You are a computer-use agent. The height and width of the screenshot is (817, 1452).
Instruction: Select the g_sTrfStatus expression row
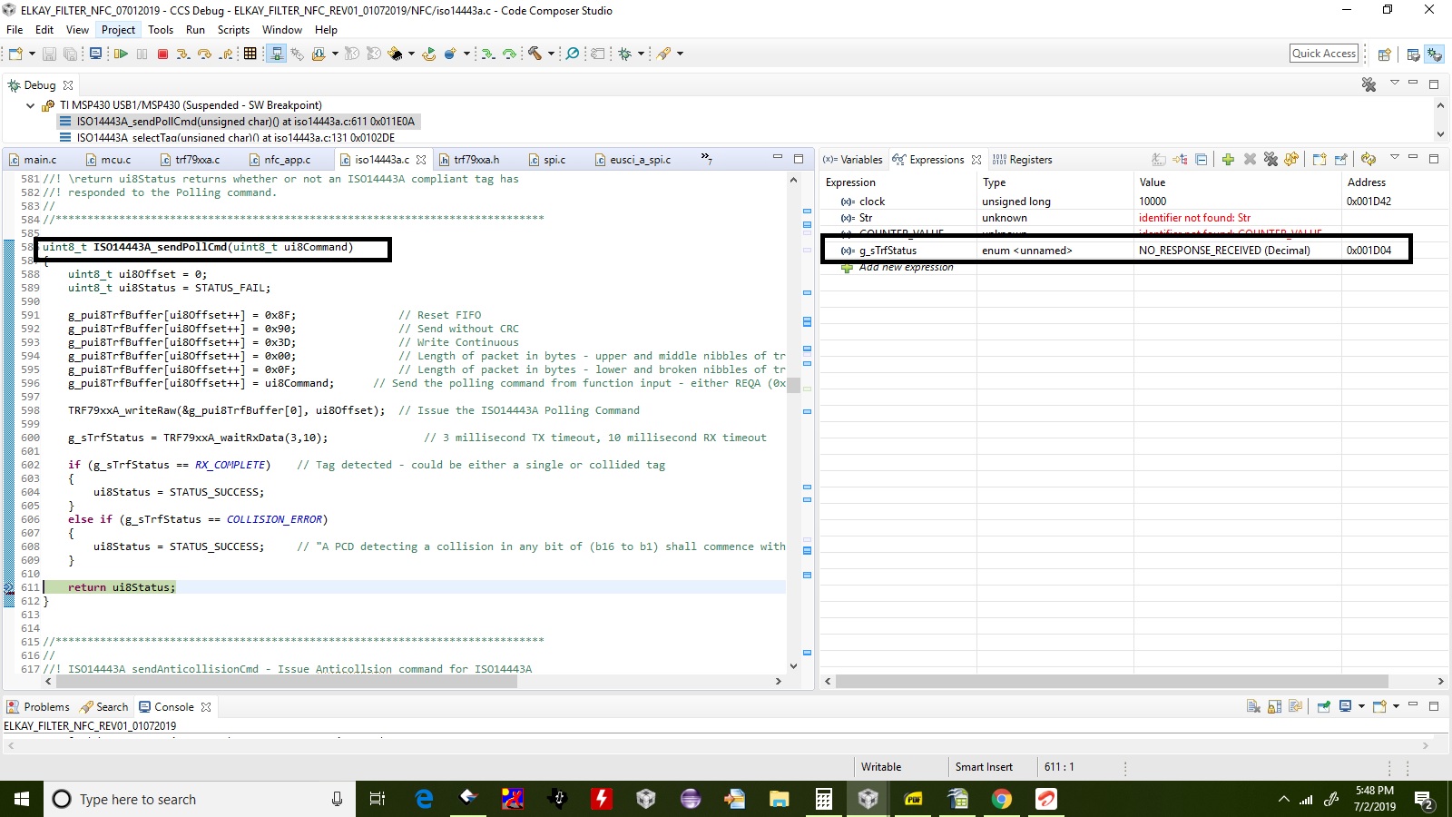(x=1116, y=251)
